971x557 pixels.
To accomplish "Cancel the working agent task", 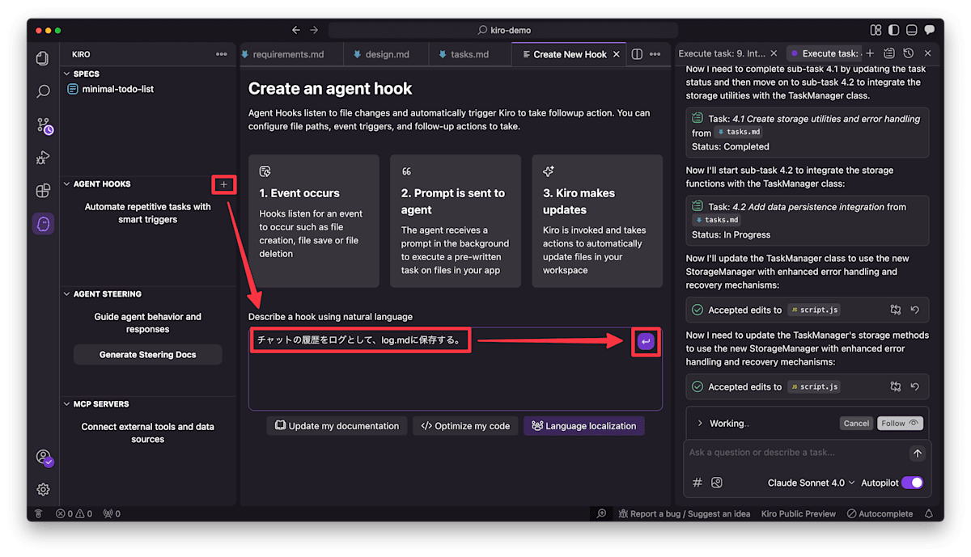I will pos(856,424).
